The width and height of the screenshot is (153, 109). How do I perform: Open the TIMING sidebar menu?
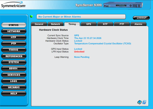coord(14,50)
